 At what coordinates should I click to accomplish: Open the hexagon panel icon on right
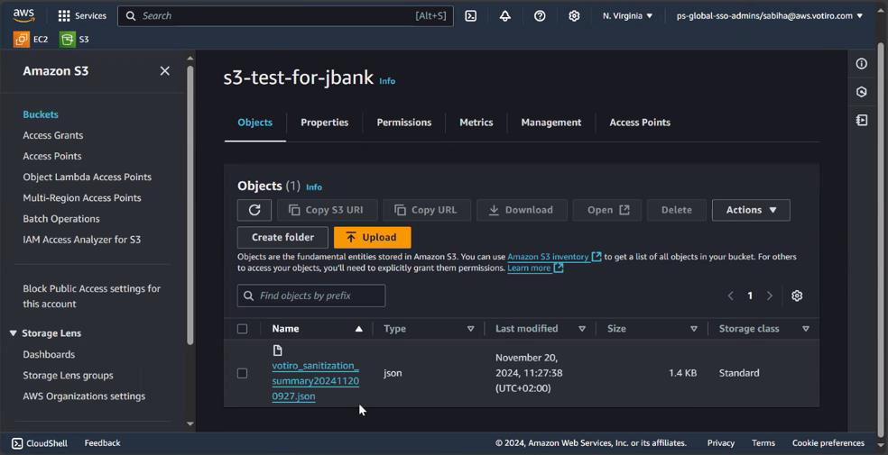click(x=862, y=92)
